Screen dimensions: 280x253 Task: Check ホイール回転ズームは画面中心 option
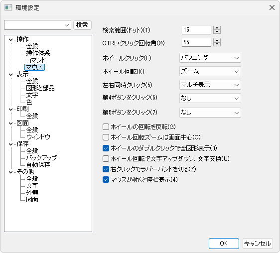pos(106,137)
